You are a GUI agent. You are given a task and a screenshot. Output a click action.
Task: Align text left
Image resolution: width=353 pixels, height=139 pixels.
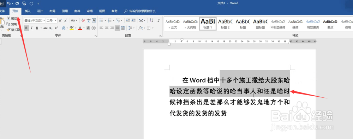tap(101, 28)
